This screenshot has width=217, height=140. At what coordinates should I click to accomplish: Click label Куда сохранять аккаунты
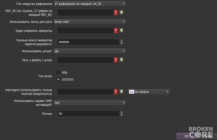(x=34, y=31)
